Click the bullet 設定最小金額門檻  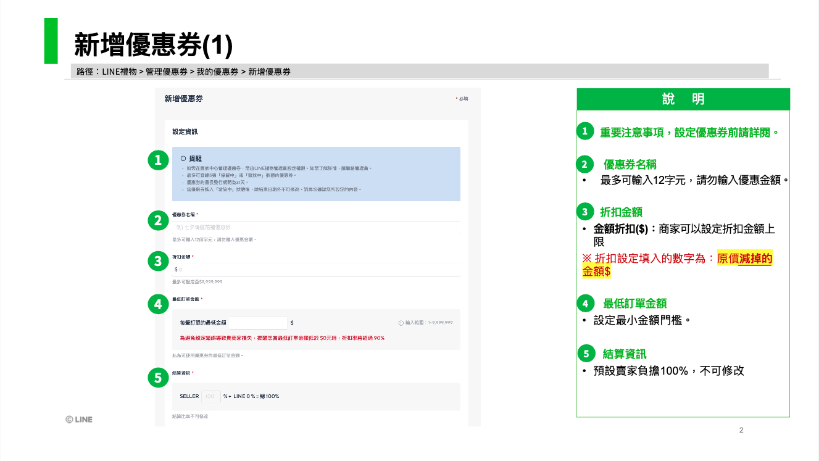click(x=642, y=321)
